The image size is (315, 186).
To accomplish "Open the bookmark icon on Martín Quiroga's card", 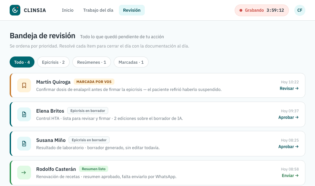I will coord(24,85).
